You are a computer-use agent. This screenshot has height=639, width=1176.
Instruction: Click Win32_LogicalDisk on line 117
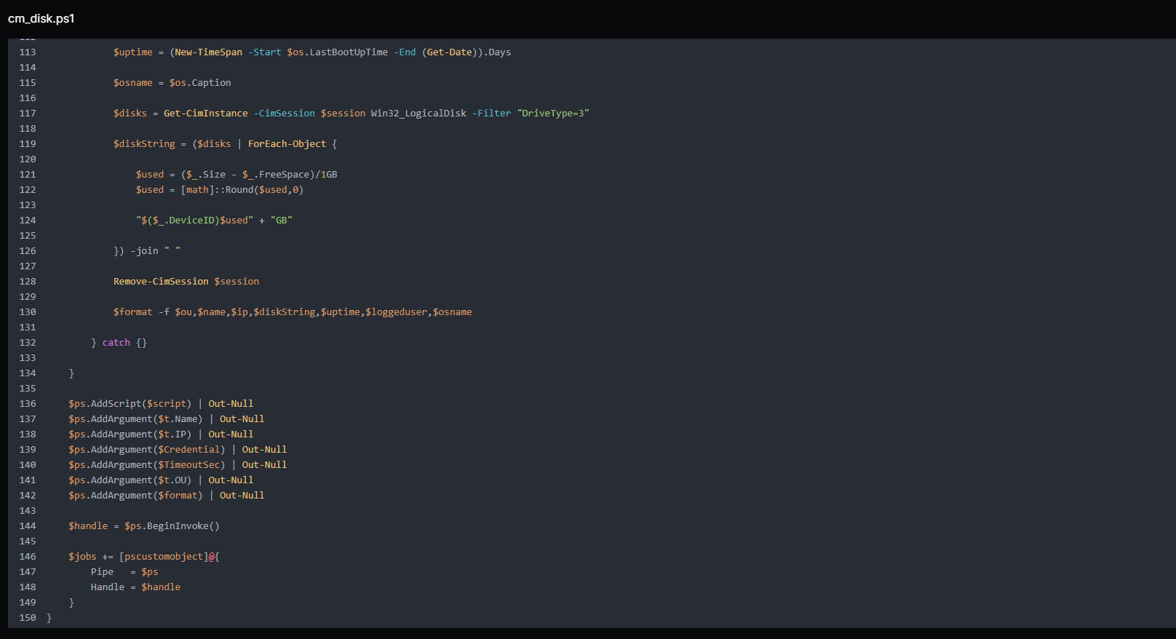pyautogui.click(x=419, y=114)
